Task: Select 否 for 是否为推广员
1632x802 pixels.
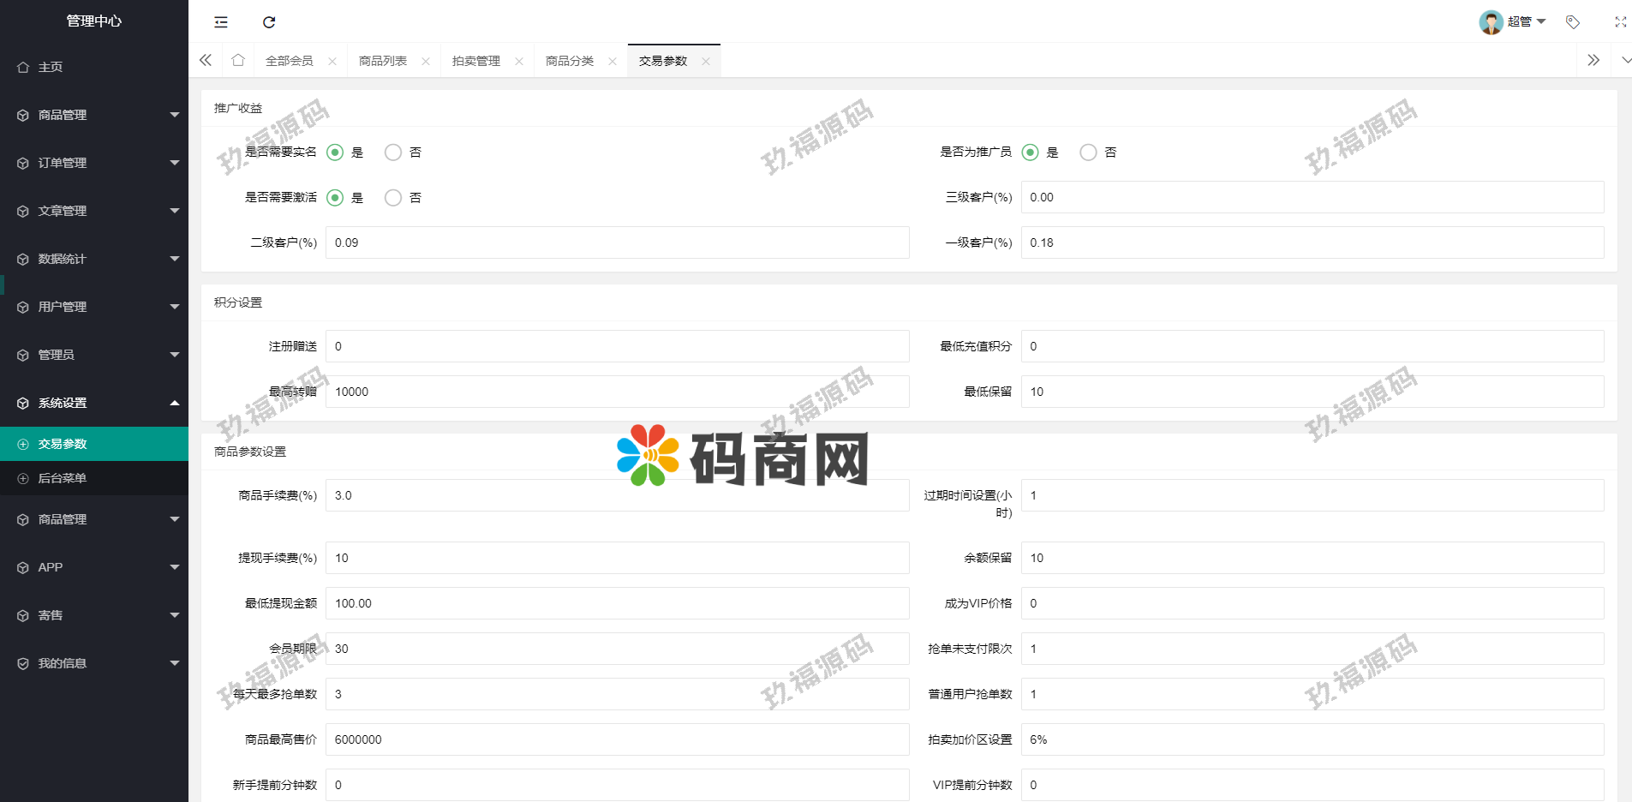Action: tap(1088, 153)
